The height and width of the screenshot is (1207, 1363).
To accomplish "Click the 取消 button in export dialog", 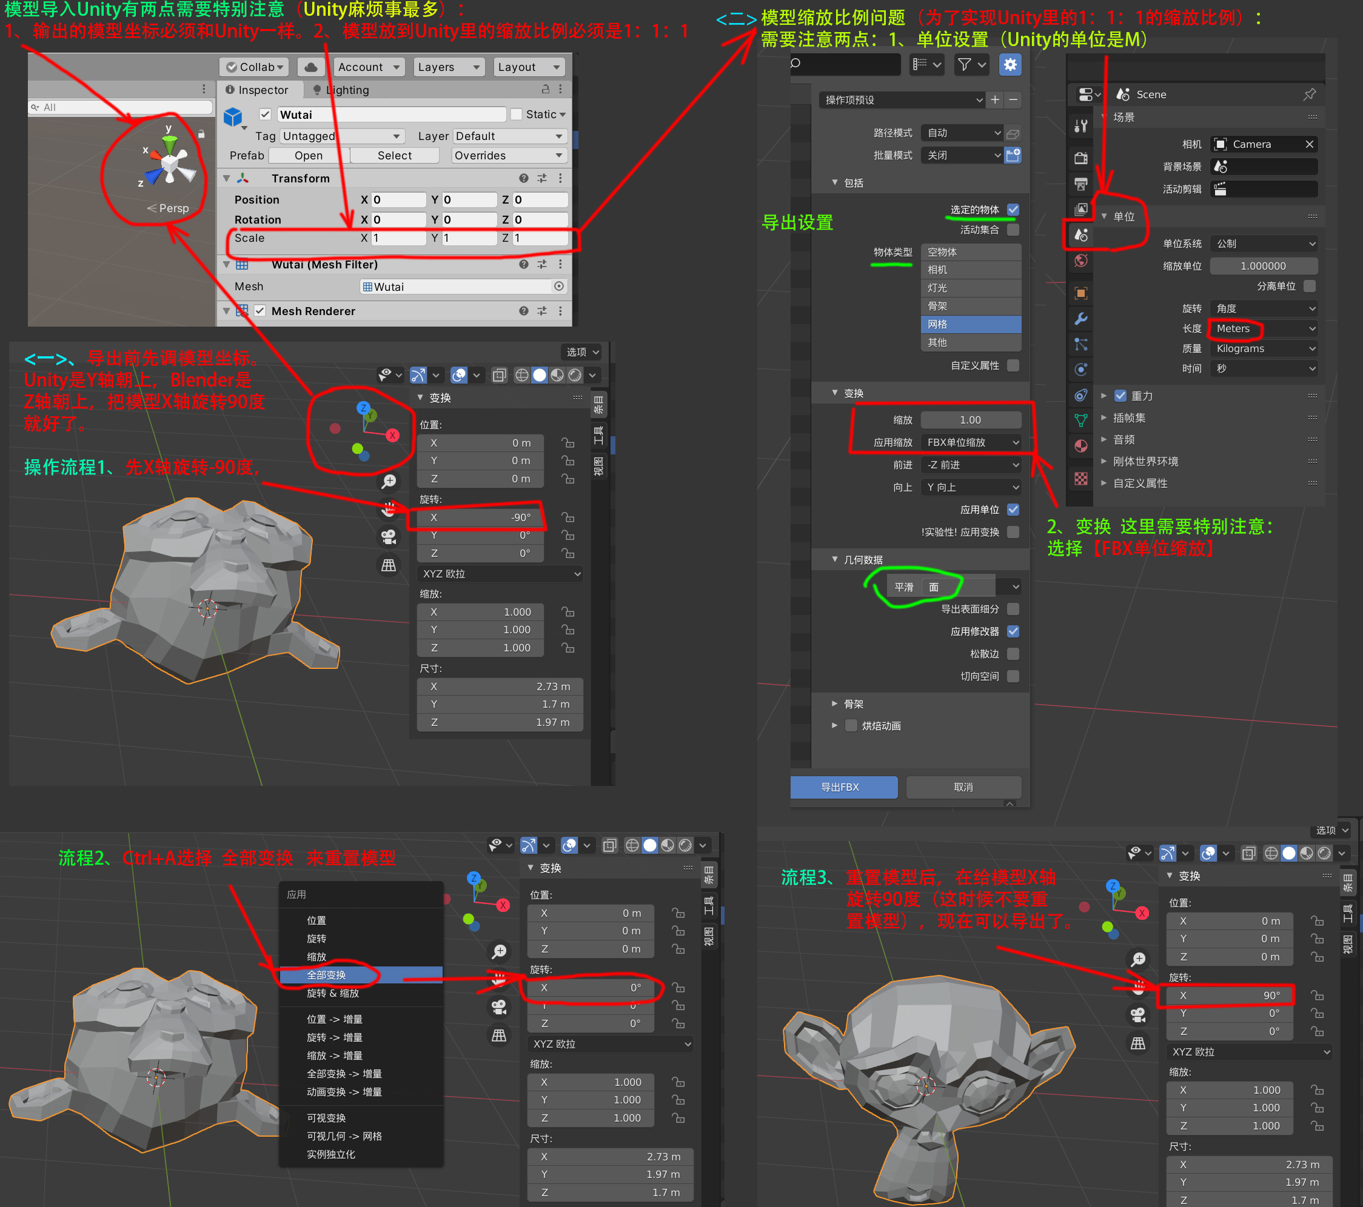I will click(963, 787).
